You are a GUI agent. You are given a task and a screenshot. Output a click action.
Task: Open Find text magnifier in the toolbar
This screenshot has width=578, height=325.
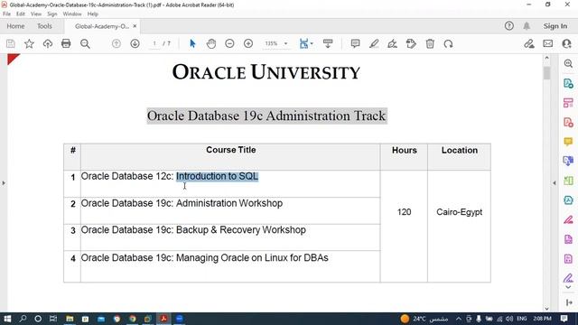point(85,43)
